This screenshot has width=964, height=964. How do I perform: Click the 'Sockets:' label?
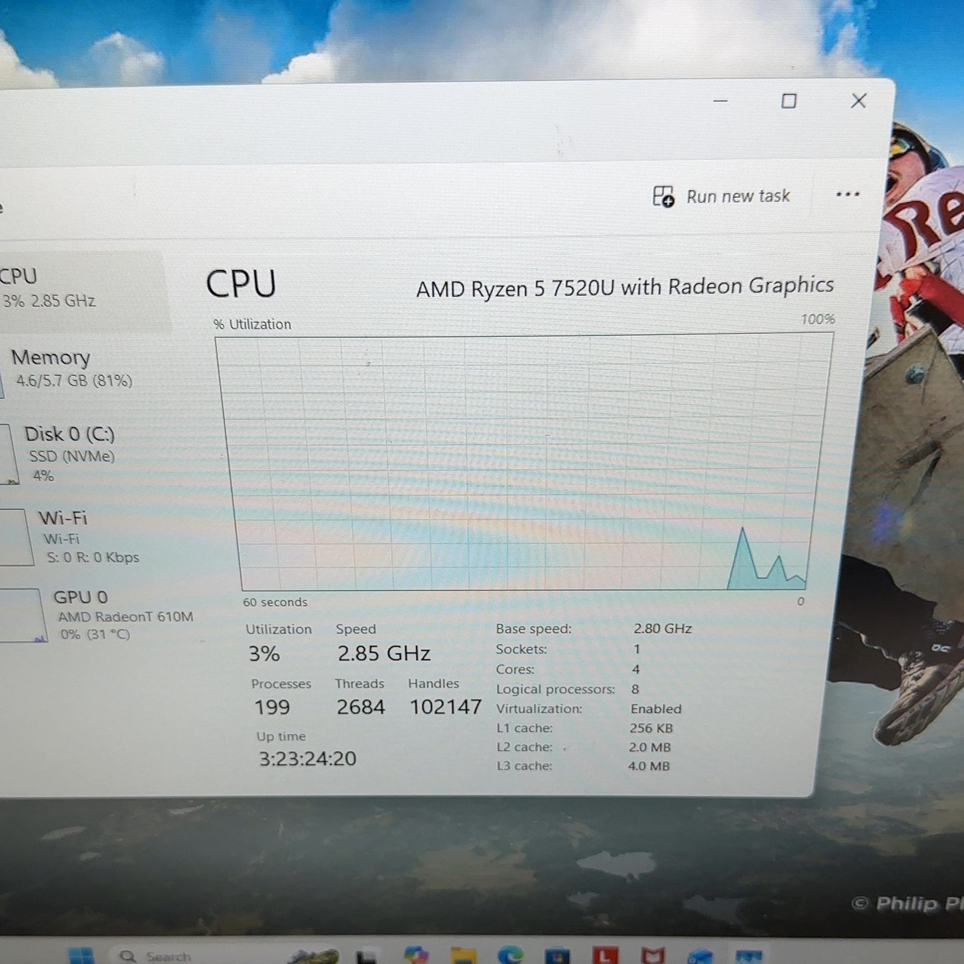click(x=521, y=649)
